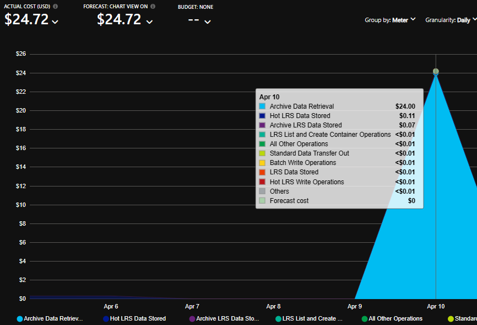This screenshot has width=477, height=325.
Task: Click the $24.72 actual cost value
Action: coord(26,20)
